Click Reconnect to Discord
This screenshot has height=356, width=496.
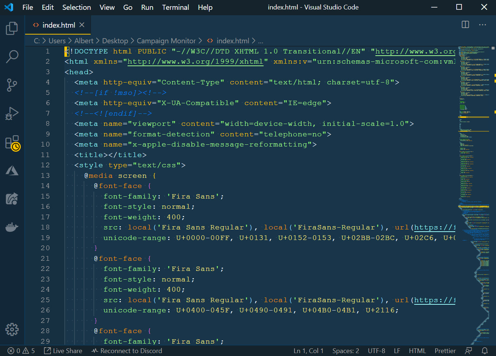click(x=127, y=351)
